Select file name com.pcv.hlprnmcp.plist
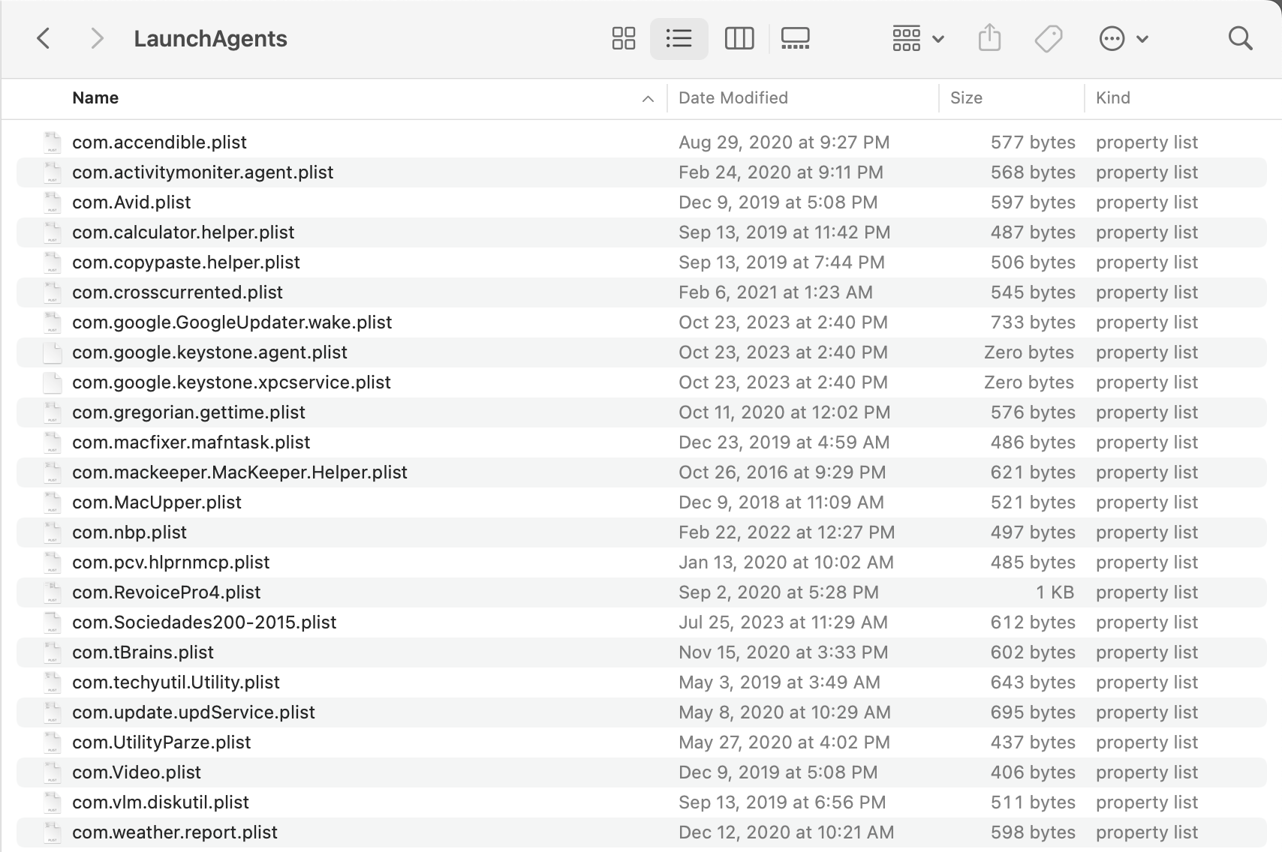 tap(171, 562)
